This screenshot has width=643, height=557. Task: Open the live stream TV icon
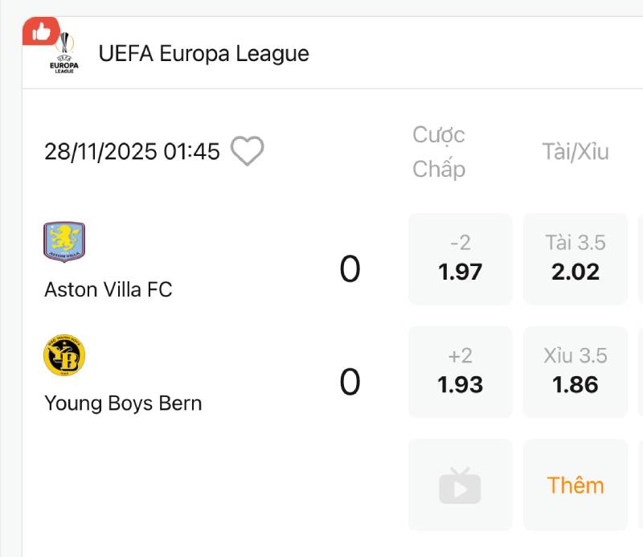pos(460,485)
